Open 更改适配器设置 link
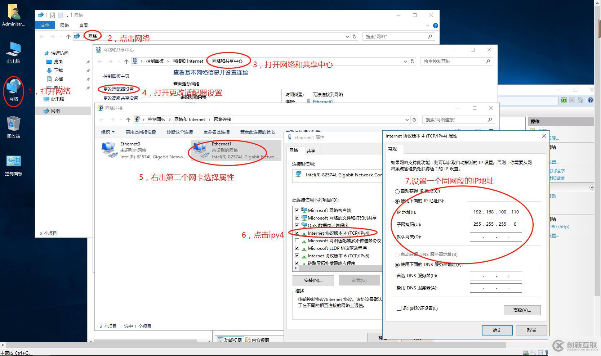The width and height of the screenshot is (601, 356). [119, 89]
